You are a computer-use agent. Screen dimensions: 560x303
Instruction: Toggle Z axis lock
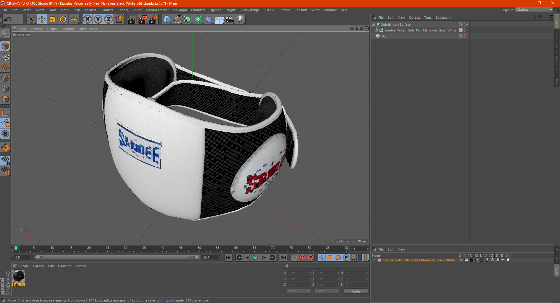click(108, 20)
